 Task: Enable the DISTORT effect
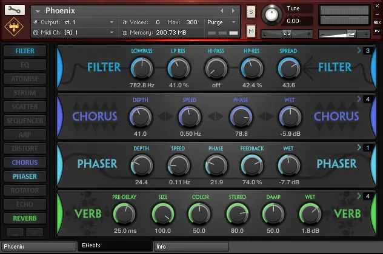(x=25, y=149)
